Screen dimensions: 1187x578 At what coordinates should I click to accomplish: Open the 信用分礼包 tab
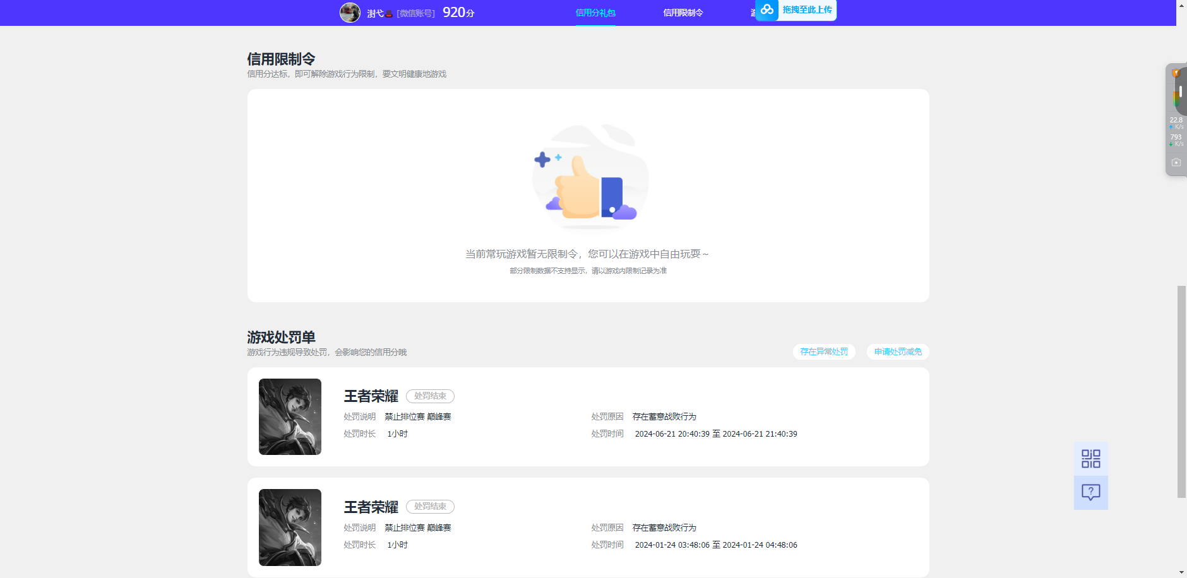tap(595, 13)
